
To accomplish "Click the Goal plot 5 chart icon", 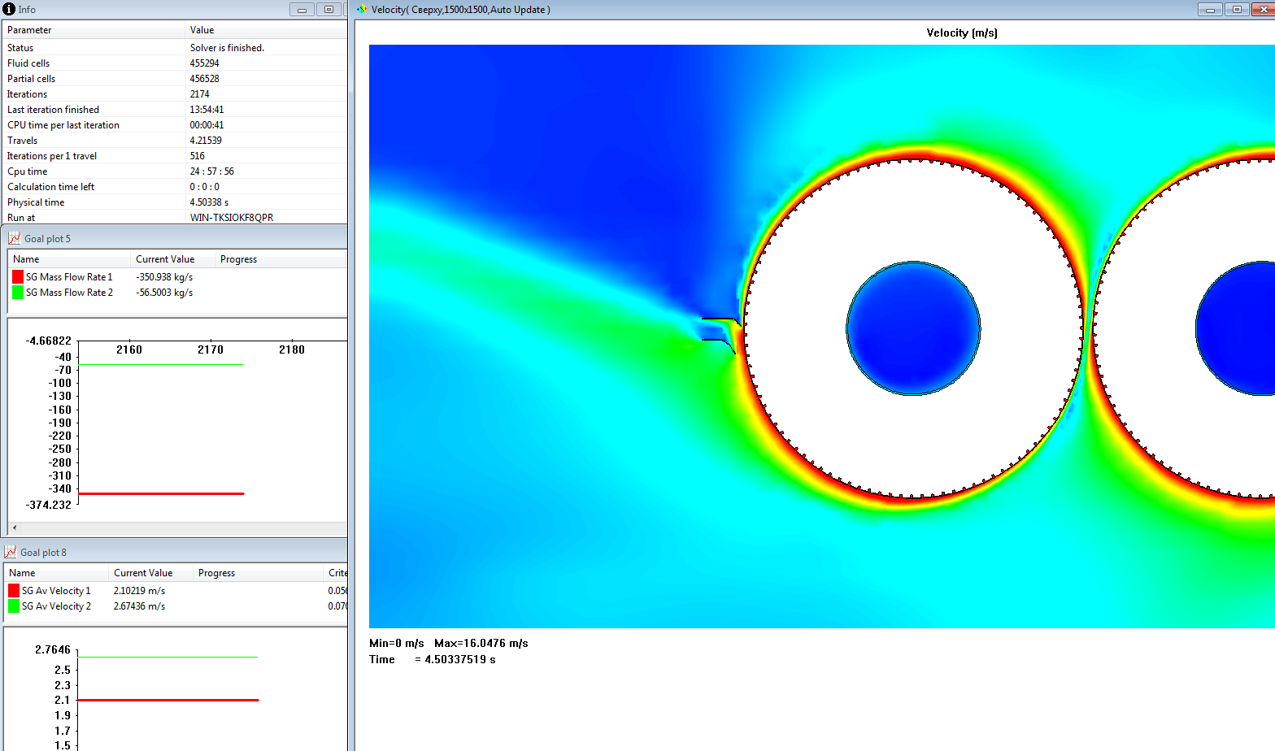I will click(x=14, y=238).
